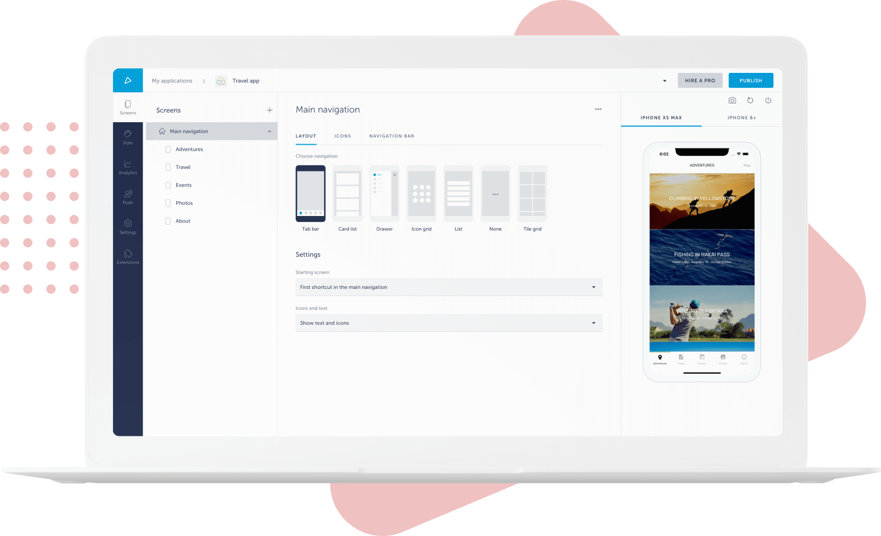Click the Main navigation panel heading
Image resolution: width=881 pixels, height=536 pixels.
pos(328,109)
